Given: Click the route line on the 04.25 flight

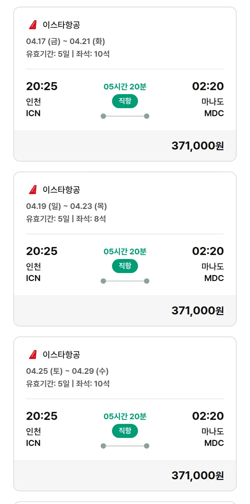Looking at the screenshot, I should pos(125,446).
